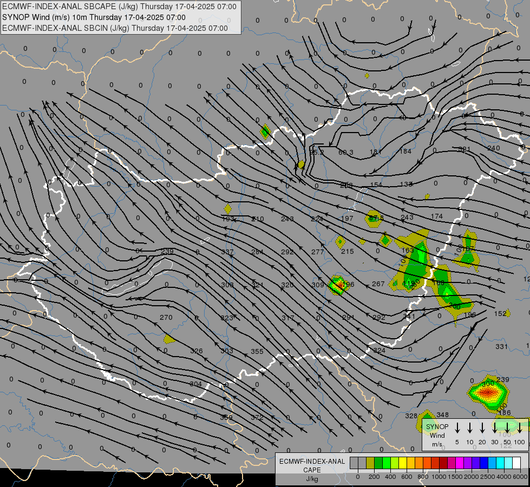This screenshot has height=487, width=530.
Task: Click the map value 341
Action: click(409, 317)
